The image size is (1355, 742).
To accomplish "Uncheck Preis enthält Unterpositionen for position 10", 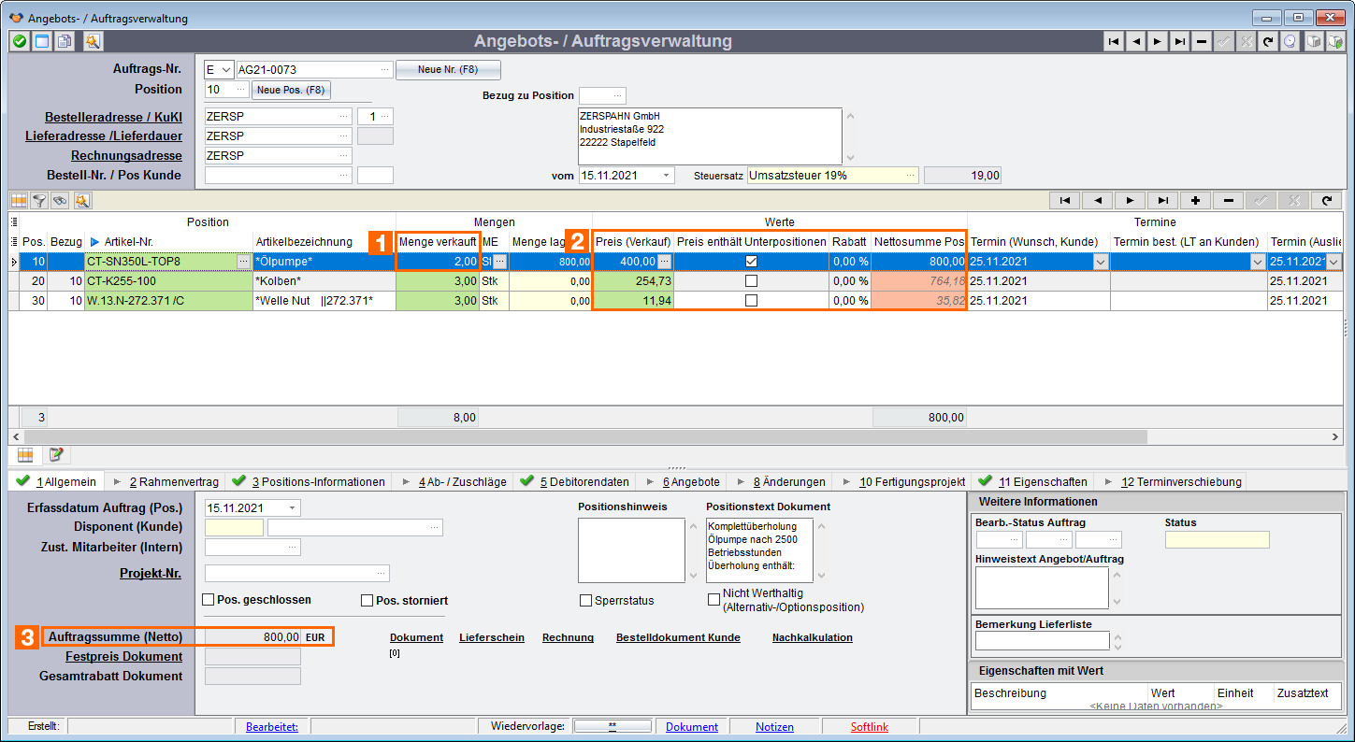I will [751, 262].
